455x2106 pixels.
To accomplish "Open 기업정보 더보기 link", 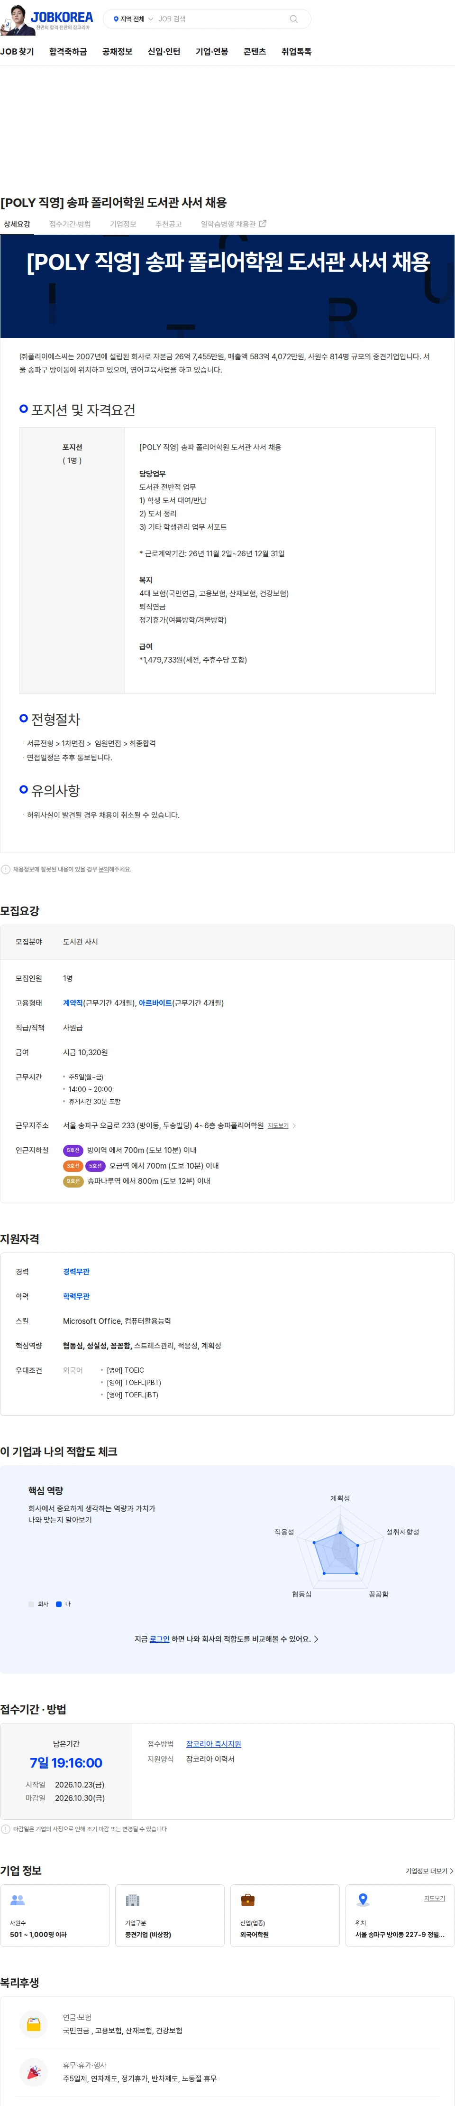I will click(430, 1871).
